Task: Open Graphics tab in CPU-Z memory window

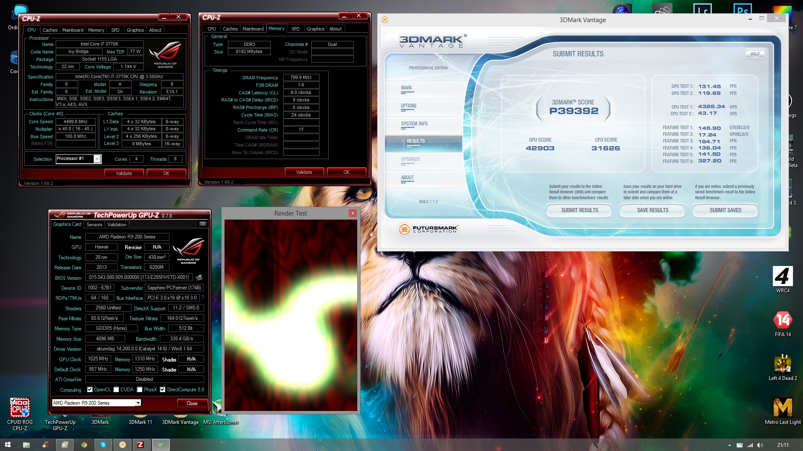Action: tap(315, 29)
